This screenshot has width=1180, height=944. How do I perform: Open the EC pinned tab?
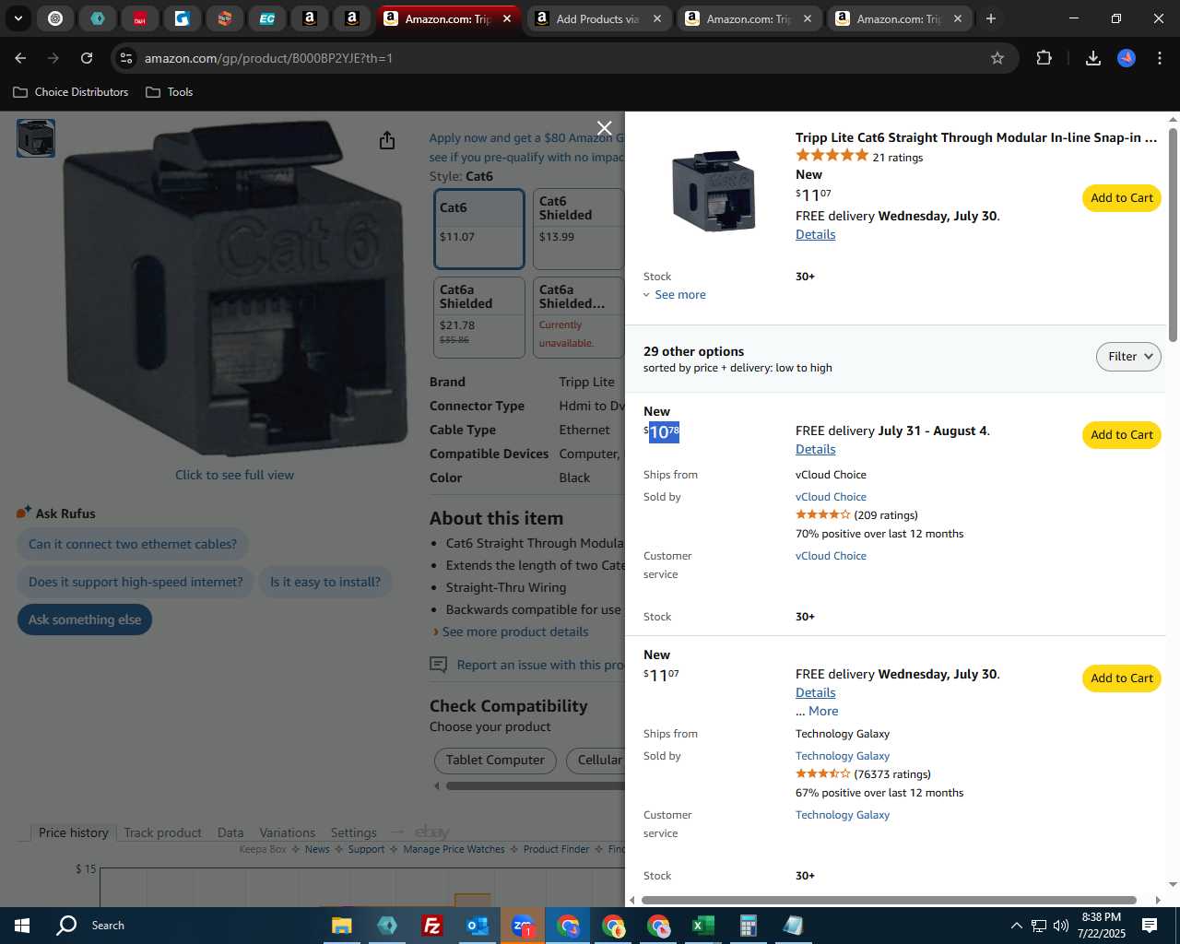point(266,18)
